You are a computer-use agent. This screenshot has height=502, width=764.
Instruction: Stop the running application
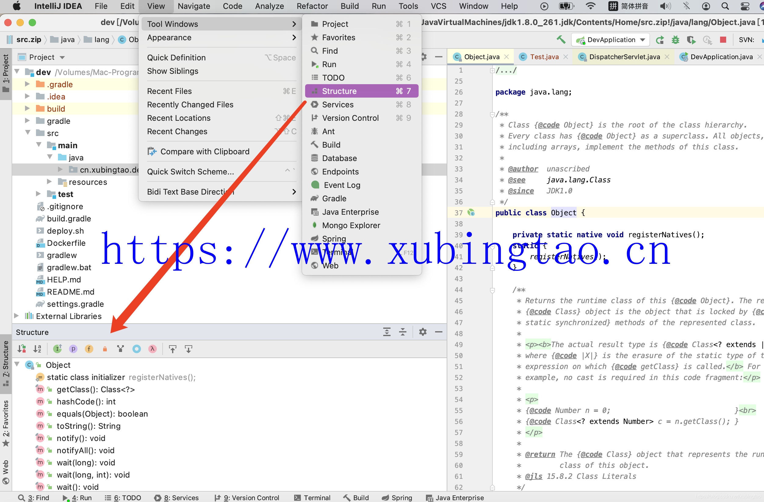click(723, 40)
